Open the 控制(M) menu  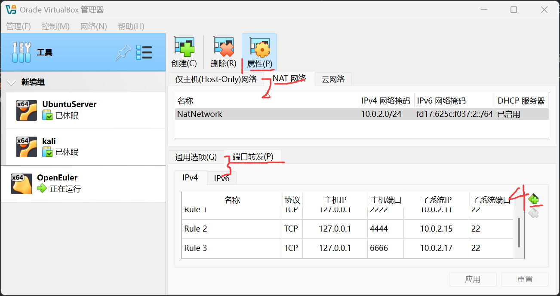pos(55,26)
